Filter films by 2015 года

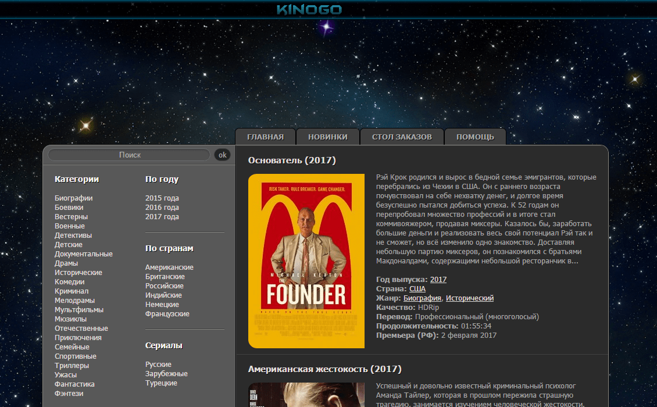(162, 198)
